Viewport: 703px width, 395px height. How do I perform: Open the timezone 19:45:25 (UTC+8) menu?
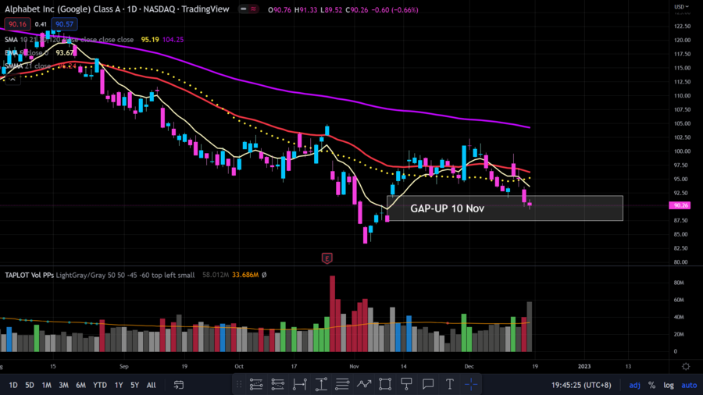(x=581, y=385)
